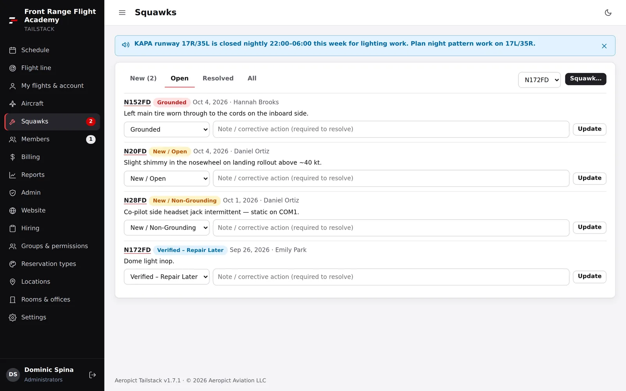
Task: Click the Squawks wrench icon
Action: 13,122
